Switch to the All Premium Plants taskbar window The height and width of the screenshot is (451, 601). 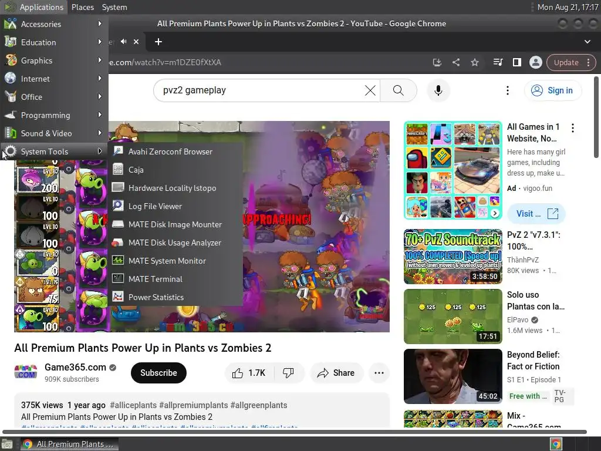coord(69,444)
